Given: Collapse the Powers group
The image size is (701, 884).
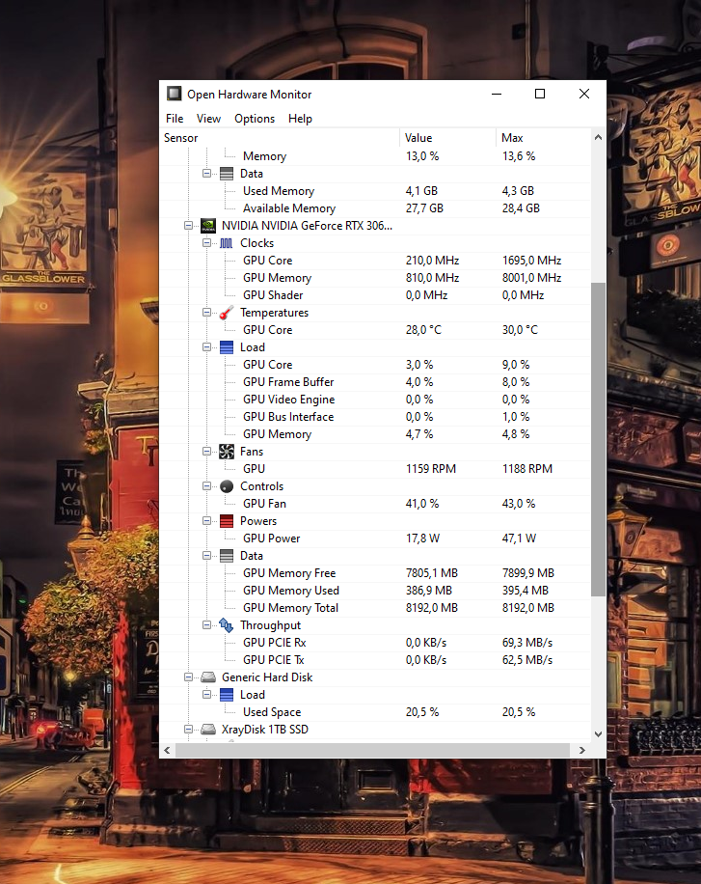Looking at the screenshot, I should tap(206, 521).
